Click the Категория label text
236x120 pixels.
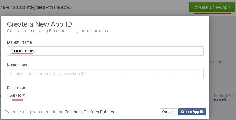coord(16,88)
